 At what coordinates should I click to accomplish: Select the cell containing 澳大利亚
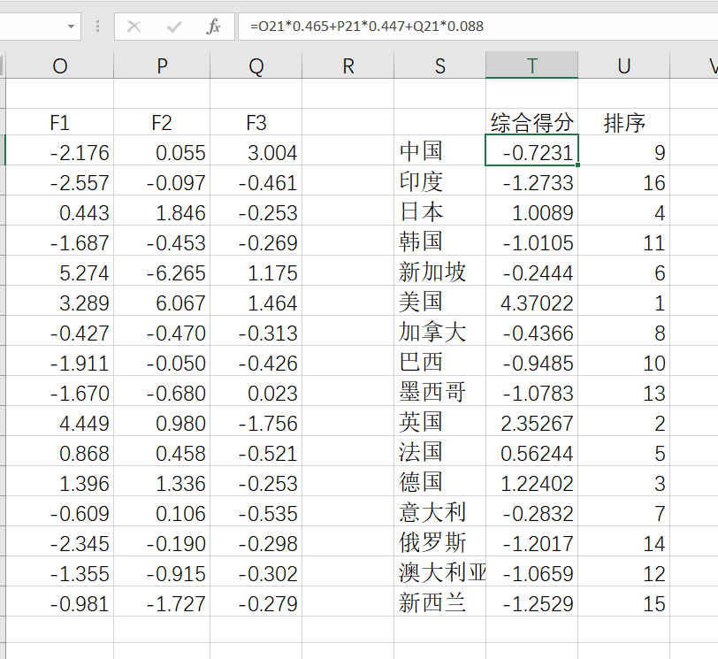tap(439, 573)
